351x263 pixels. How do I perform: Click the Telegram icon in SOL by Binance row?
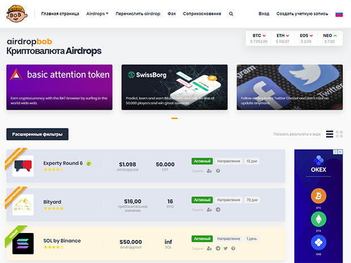218,248
